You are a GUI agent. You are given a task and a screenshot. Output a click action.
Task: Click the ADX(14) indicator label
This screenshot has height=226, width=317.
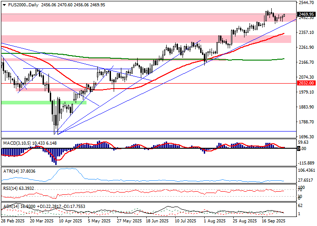[x=12, y=206]
